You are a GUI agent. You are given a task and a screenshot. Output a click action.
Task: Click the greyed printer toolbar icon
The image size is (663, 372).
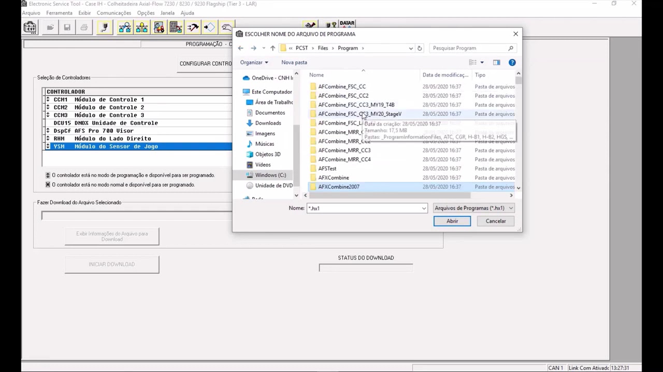click(84, 27)
